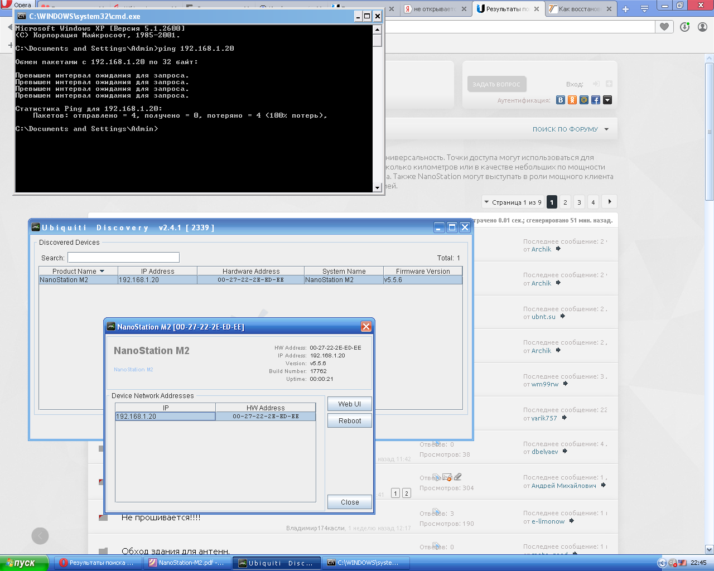Go to last message arrow beside wm99rw
Viewport: 714px width, 571px height.
coord(566,384)
